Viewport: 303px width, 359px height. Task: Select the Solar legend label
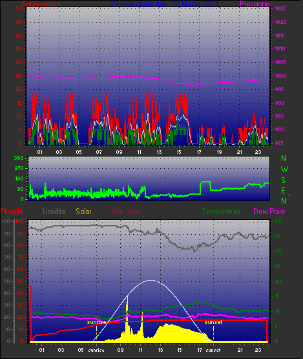click(83, 212)
